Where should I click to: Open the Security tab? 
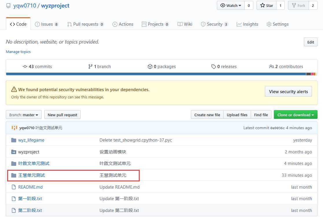click(215, 24)
